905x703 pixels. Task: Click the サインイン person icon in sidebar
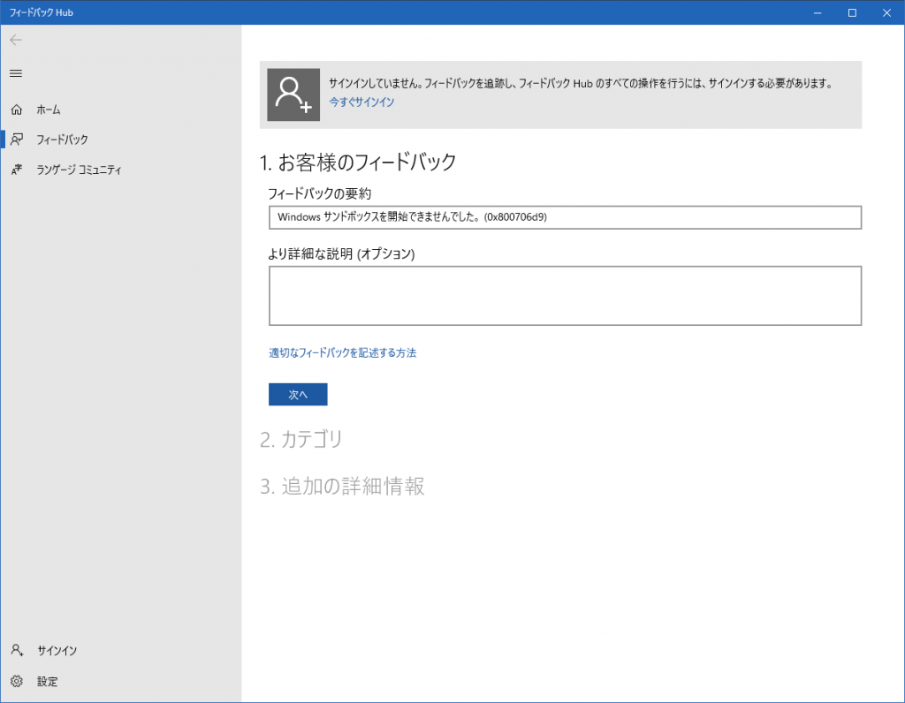[16, 651]
